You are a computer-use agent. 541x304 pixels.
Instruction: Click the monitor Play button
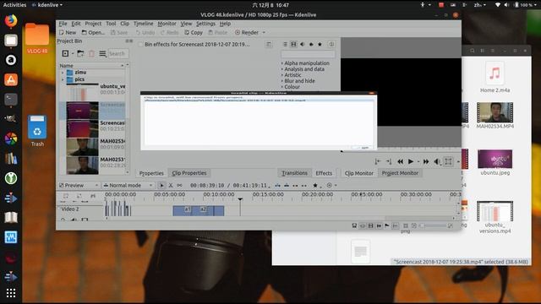tap(411, 161)
